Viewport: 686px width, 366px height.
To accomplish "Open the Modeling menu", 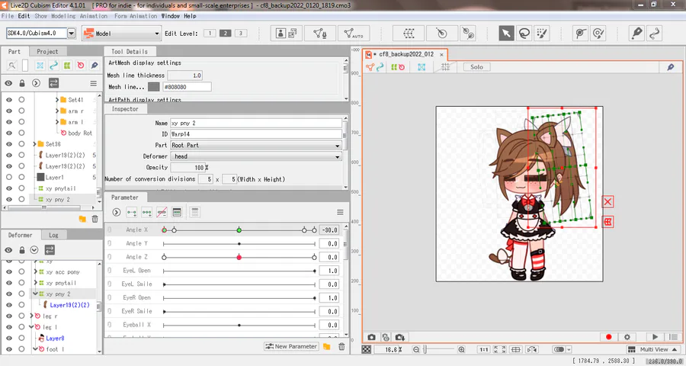I will [63, 16].
